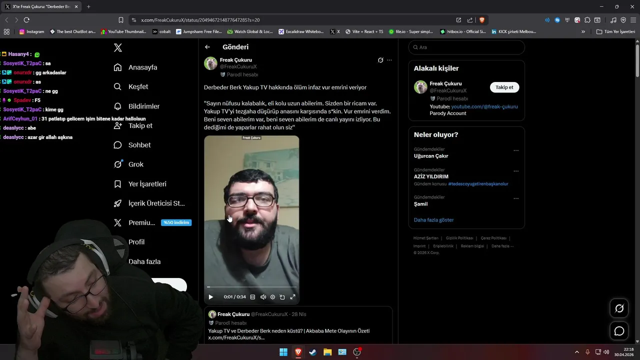Open Yer İşaretleri bookmarks

click(x=140, y=184)
